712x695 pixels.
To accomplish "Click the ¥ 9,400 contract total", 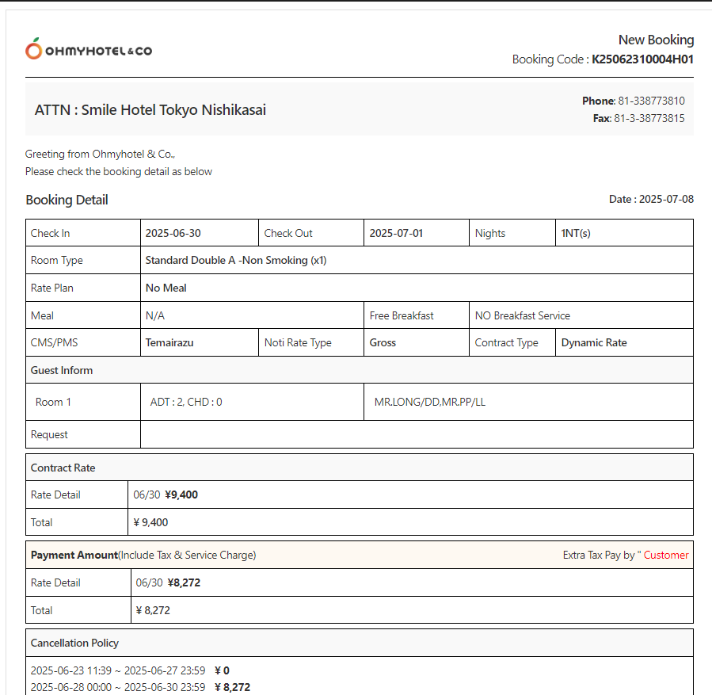I will coord(150,522).
